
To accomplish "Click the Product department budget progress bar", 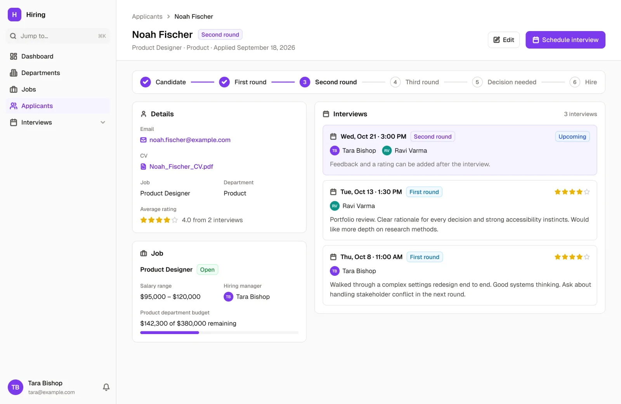I will point(219,333).
